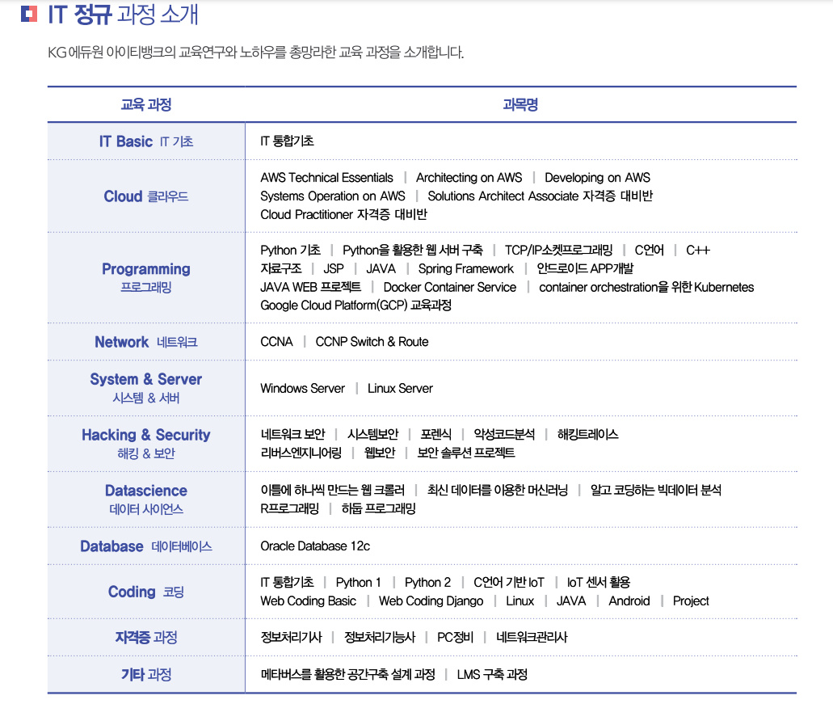The width and height of the screenshot is (833, 704).
Task: Select the Hacking & Security category label
Action: (146, 444)
